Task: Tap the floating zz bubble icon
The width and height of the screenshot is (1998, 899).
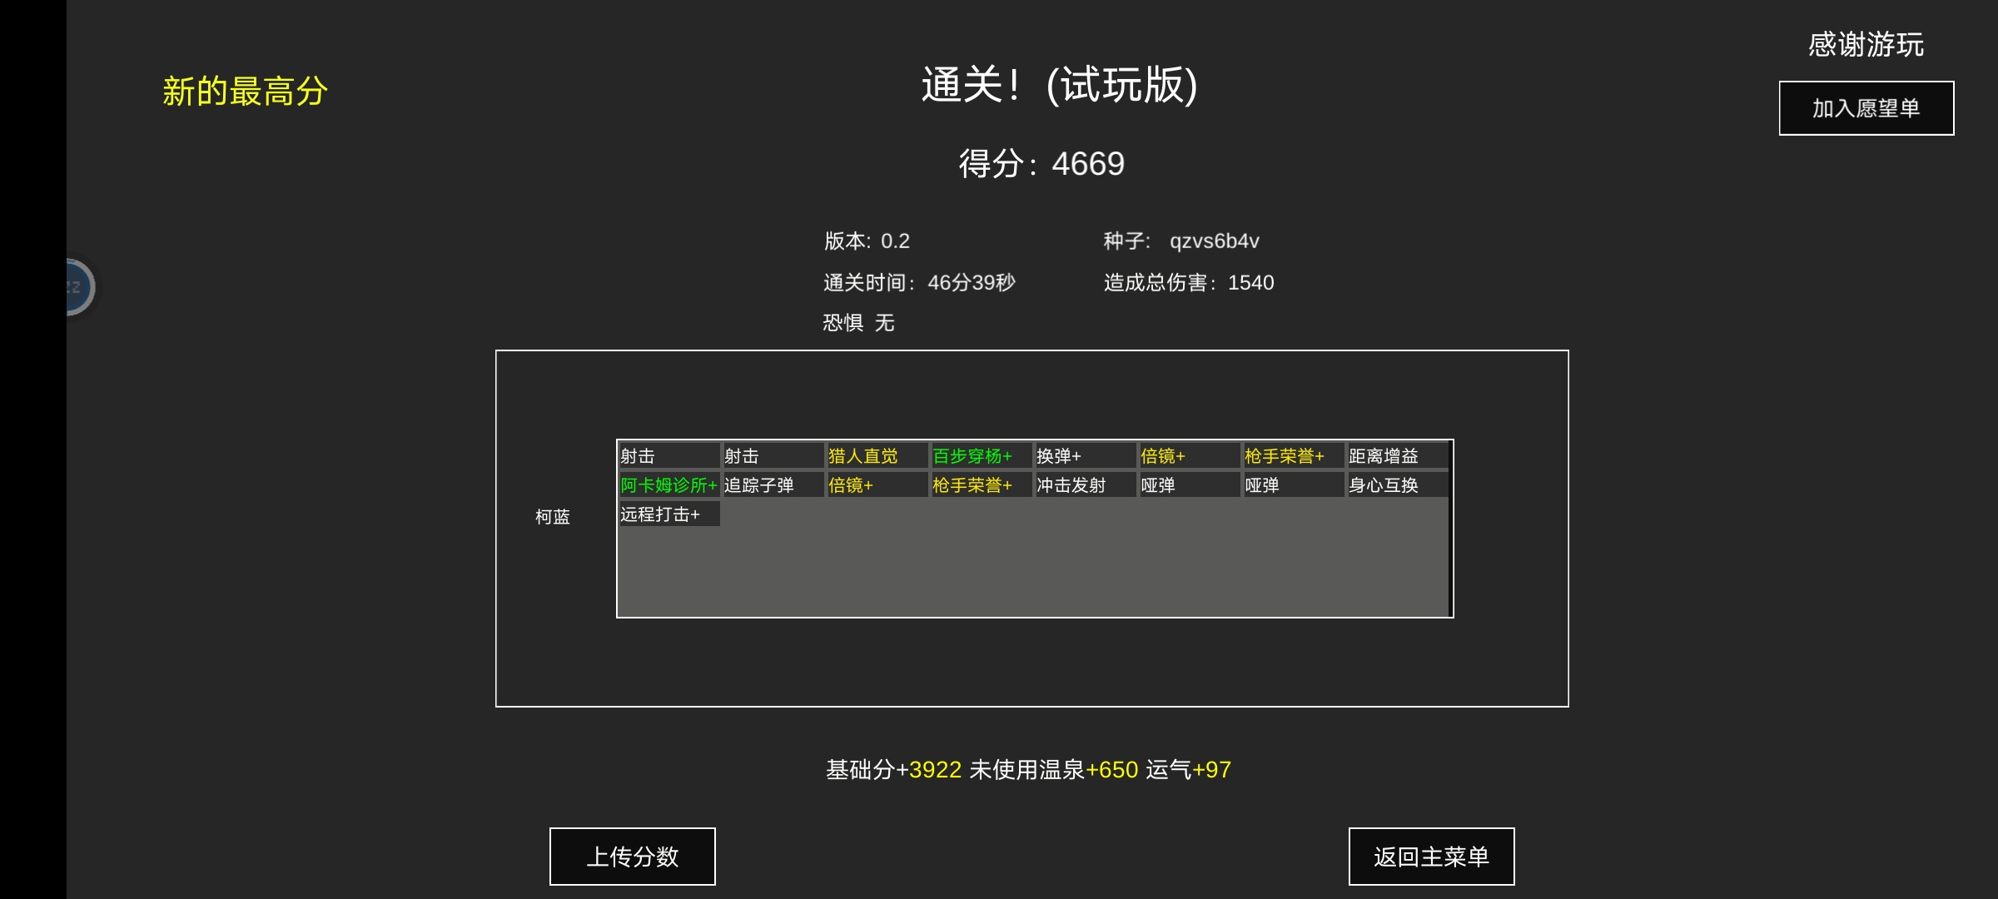Action: [80, 287]
